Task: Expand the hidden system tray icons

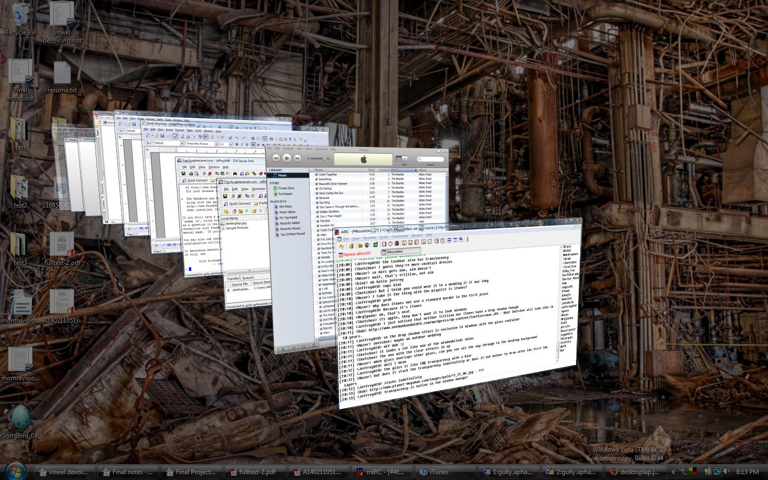Action: point(673,471)
